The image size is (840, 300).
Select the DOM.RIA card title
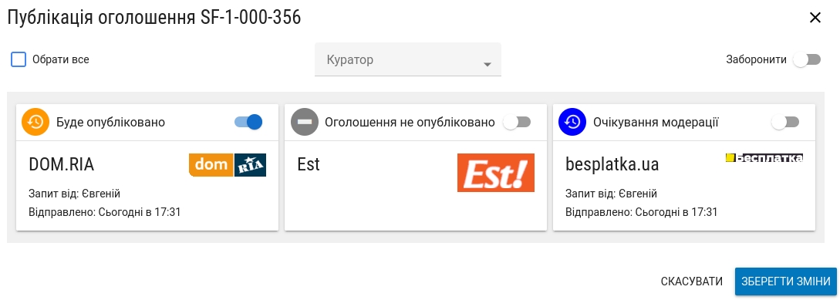click(62, 164)
